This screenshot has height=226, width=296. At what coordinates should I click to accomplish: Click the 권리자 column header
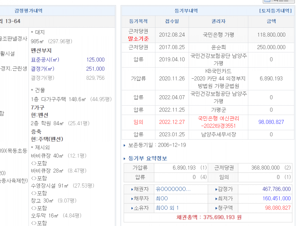pyautogui.click(x=218, y=21)
